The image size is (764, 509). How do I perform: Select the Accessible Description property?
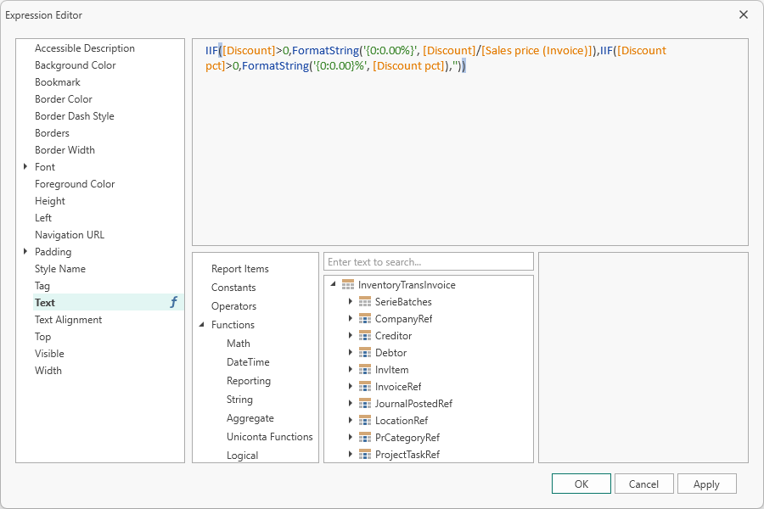point(85,48)
